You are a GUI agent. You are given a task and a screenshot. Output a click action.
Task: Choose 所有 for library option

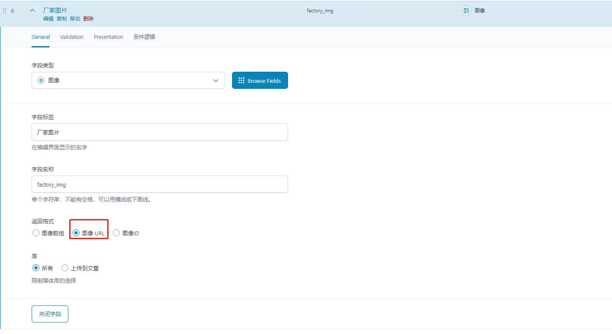[x=36, y=268]
